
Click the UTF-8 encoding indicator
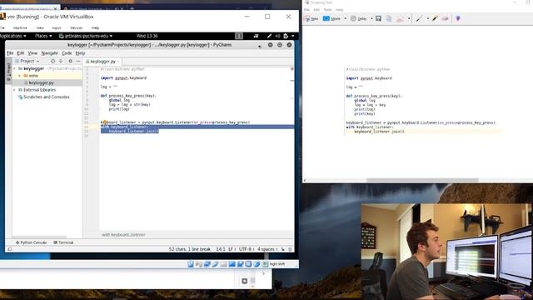coord(247,249)
